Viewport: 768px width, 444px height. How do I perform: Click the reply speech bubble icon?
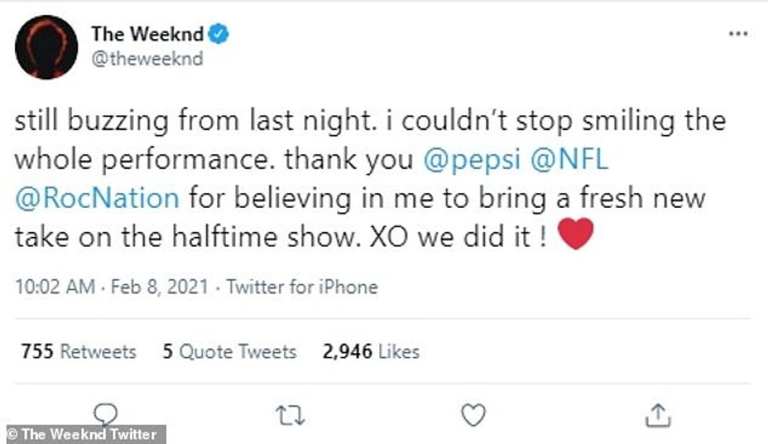[x=105, y=413]
